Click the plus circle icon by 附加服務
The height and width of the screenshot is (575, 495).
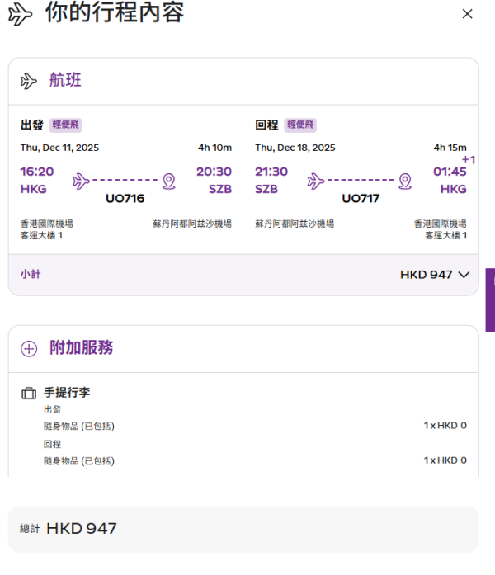[x=29, y=348]
